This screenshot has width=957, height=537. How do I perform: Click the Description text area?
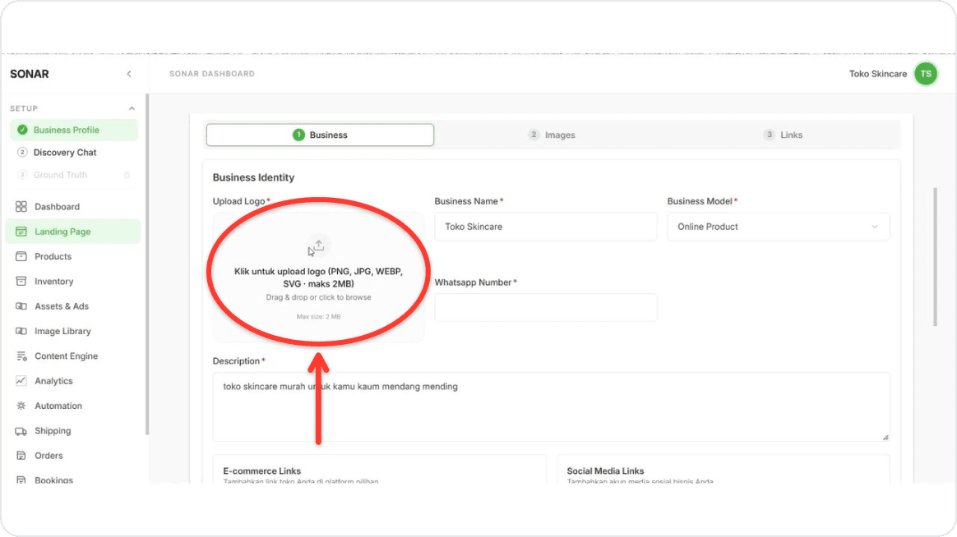pyautogui.click(x=551, y=406)
